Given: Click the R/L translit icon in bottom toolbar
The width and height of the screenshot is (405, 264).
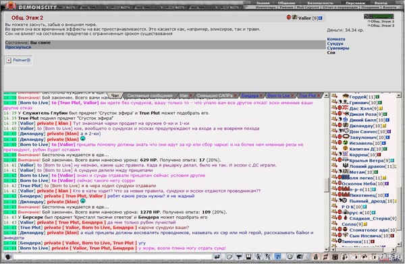Looking at the screenshot, I should (x=268, y=257).
